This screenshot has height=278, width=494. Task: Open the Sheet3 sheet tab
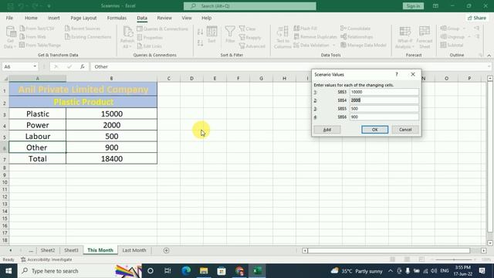click(71, 250)
